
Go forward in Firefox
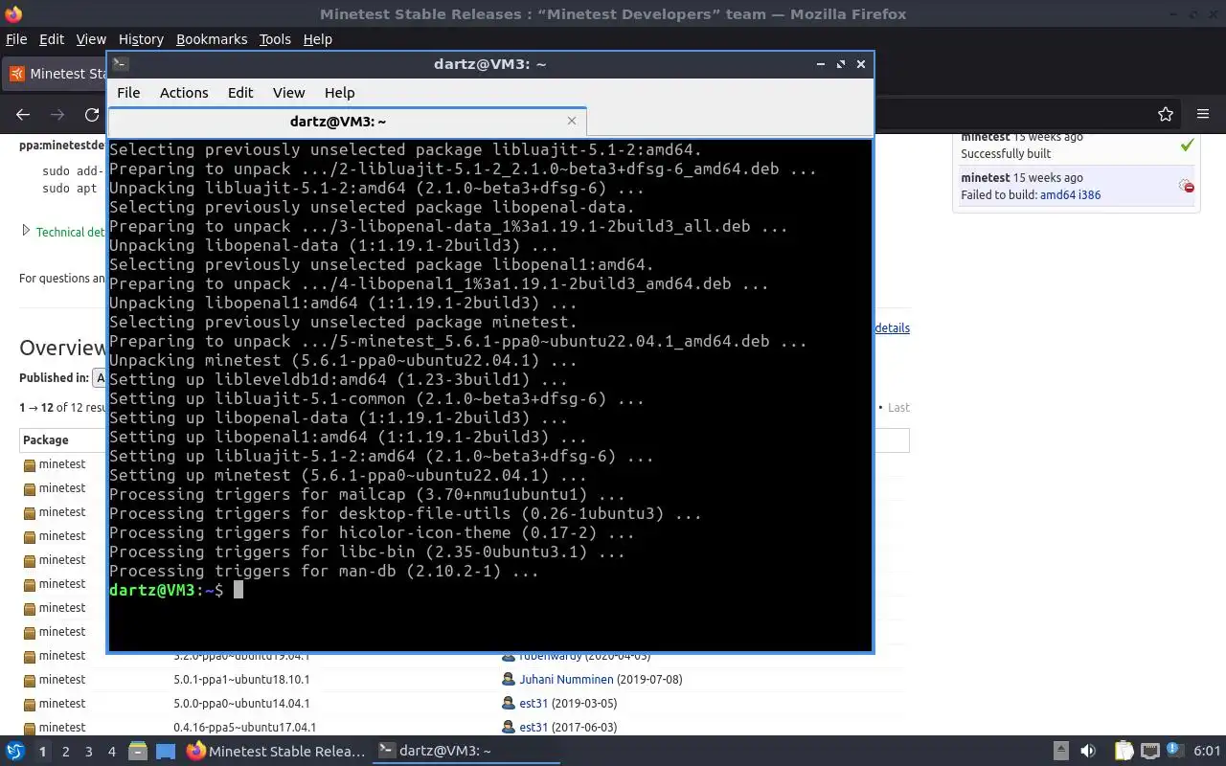[x=57, y=114]
